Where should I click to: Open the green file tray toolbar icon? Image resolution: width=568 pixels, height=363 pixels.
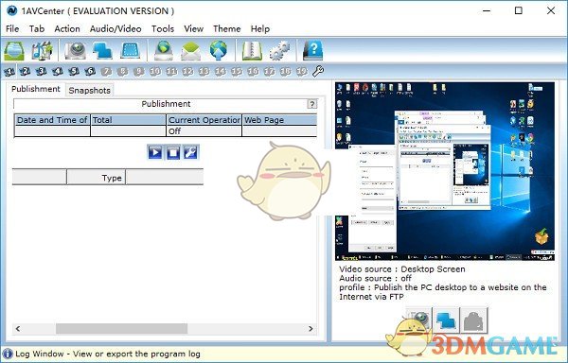[14, 51]
